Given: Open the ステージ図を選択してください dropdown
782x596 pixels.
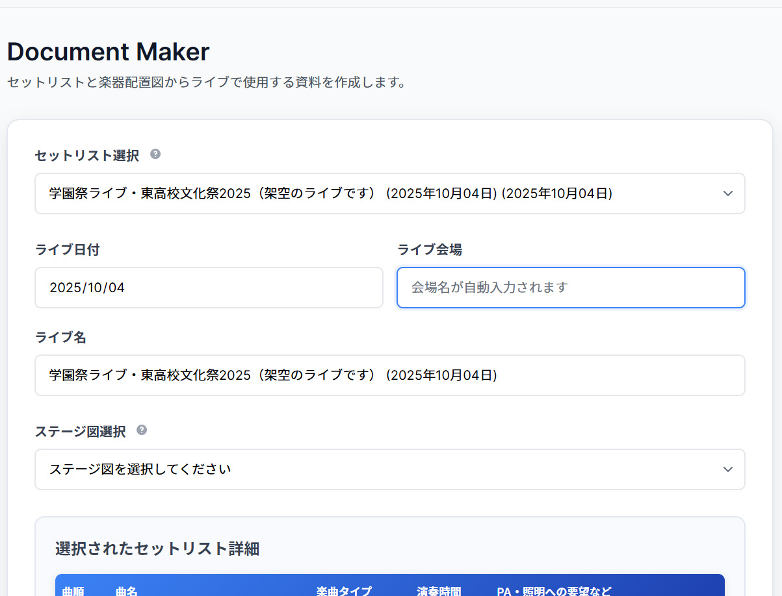Looking at the screenshot, I should click(390, 469).
